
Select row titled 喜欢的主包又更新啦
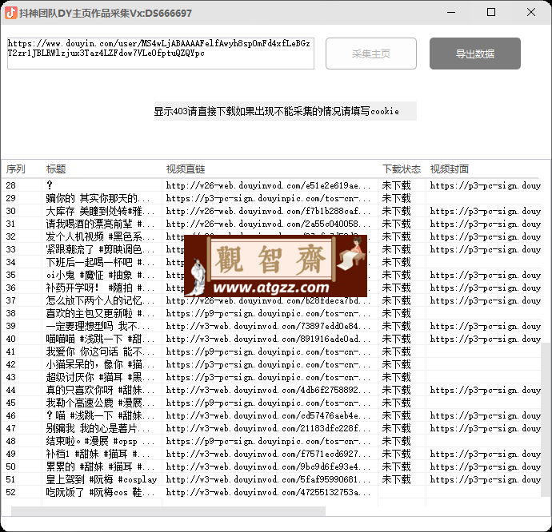tap(271, 313)
